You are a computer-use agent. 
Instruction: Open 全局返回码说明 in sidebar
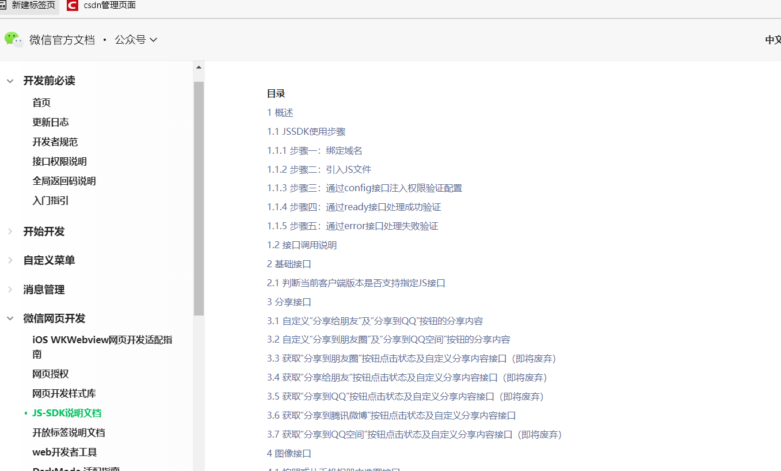click(64, 181)
